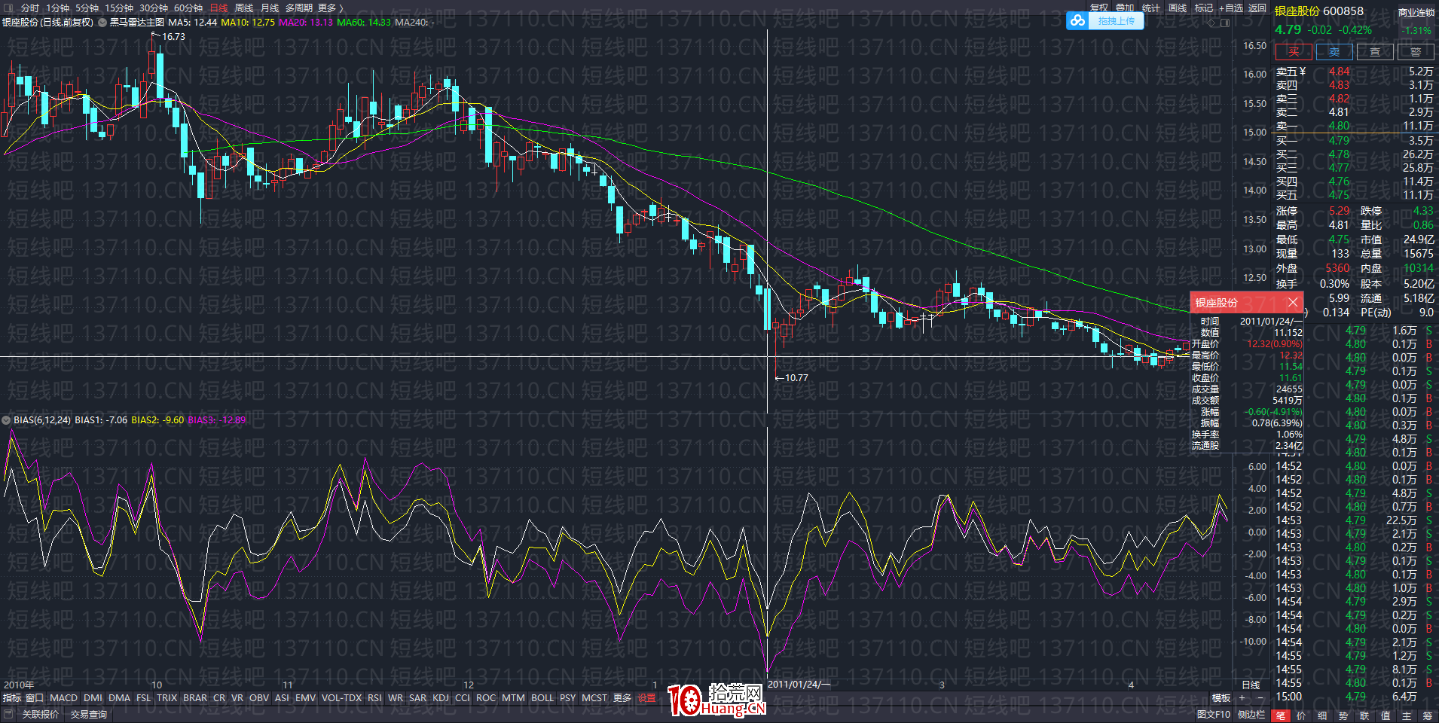This screenshot has height=723, width=1439.
Task: Click the diamond icon above the price axis
Action: click(x=1211, y=23)
